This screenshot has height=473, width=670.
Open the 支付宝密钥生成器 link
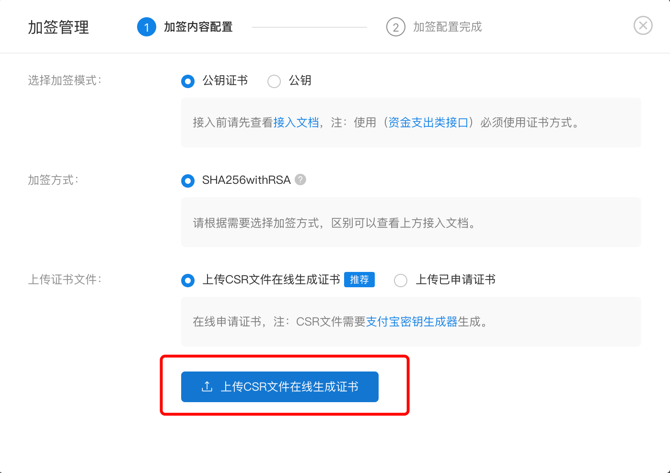pyautogui.click(x=412, y=322)
